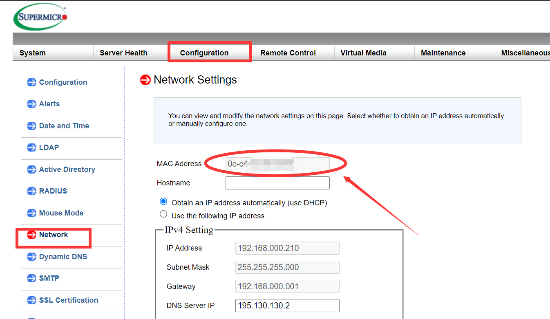The image size is (550, 319).
Task: Click the Hostname text field
Action: tap(277, 183)
